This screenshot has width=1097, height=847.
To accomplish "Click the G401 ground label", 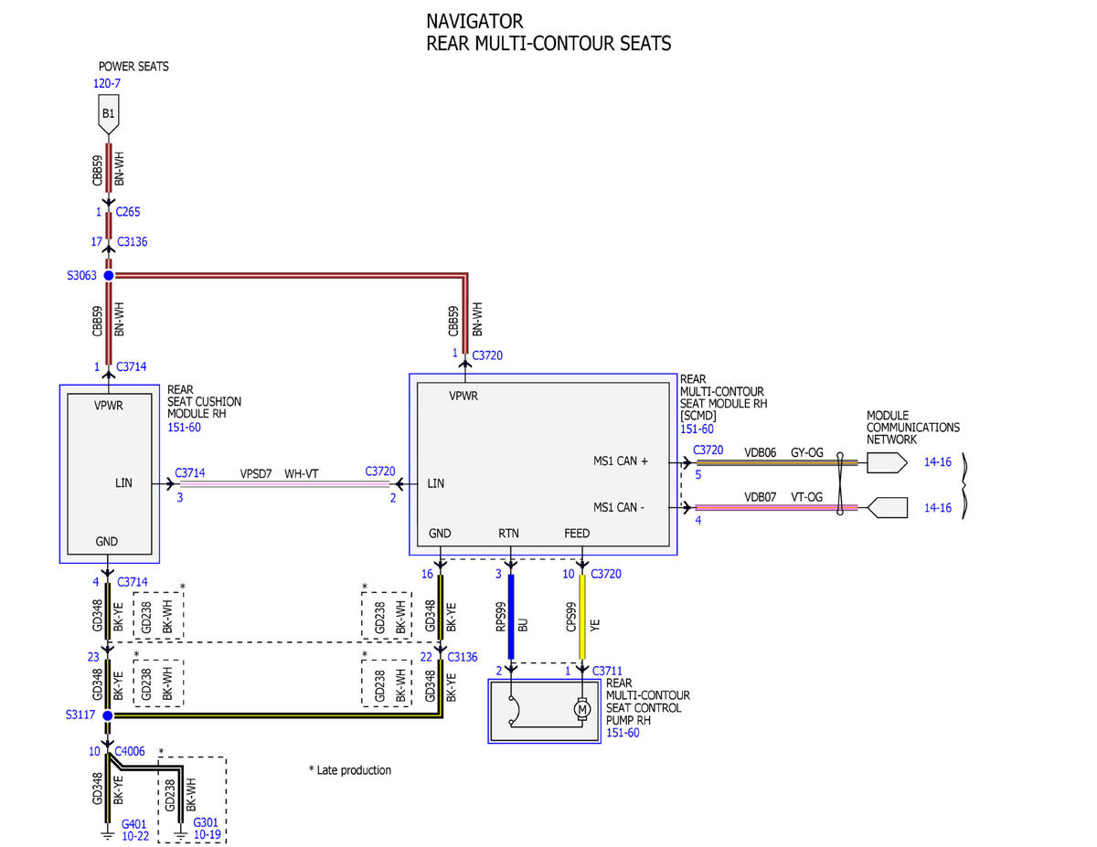I will coord(135,822).
